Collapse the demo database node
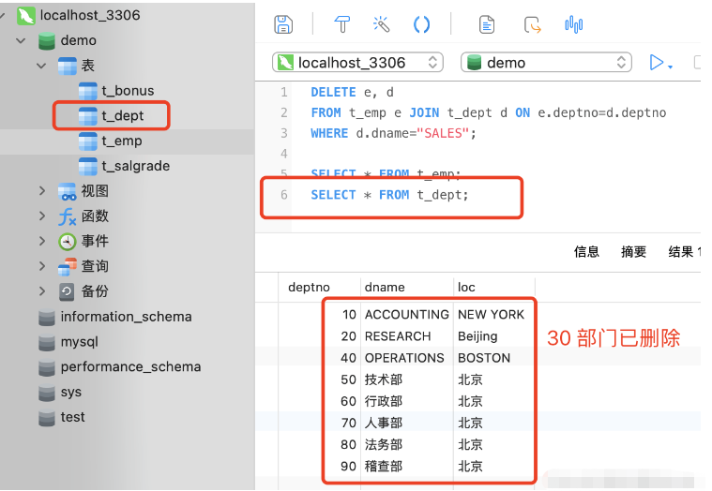Screen dimensions: 712x491 21,41
